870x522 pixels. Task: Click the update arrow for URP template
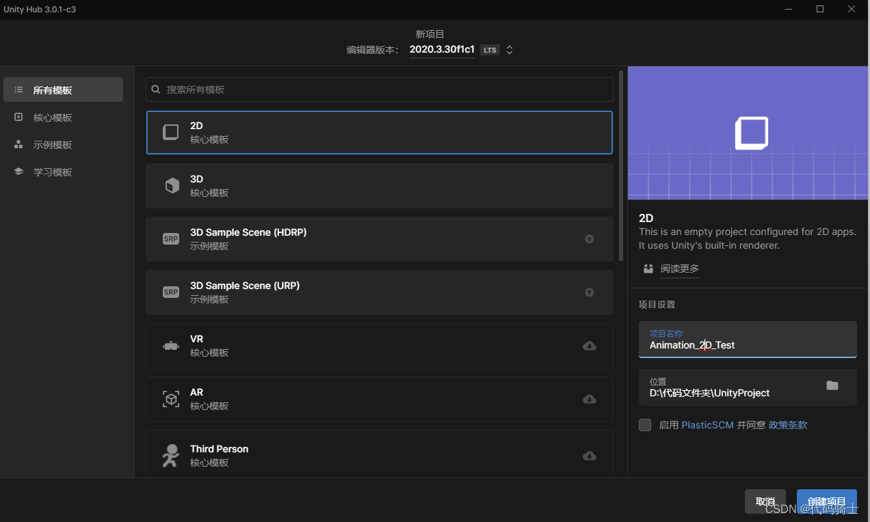click(x=590, y=292)
